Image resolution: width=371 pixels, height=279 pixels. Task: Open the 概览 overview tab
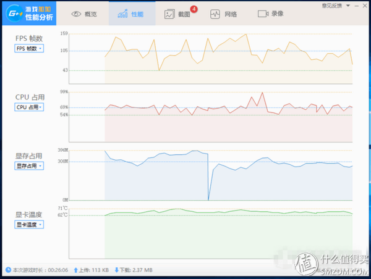[x=84, y=14]
